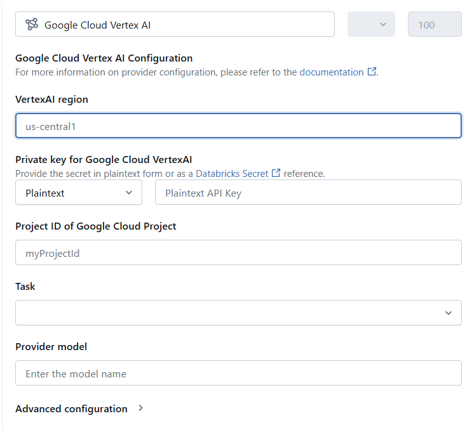472x430 pixels.
Task: Click the Task field label
Action: (25, 287)
